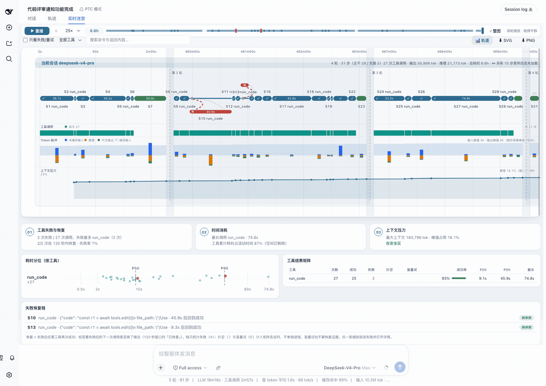Open the settings gear in sidebar
The width and height of the screenshot is (546, 386).
click(9, 375)
